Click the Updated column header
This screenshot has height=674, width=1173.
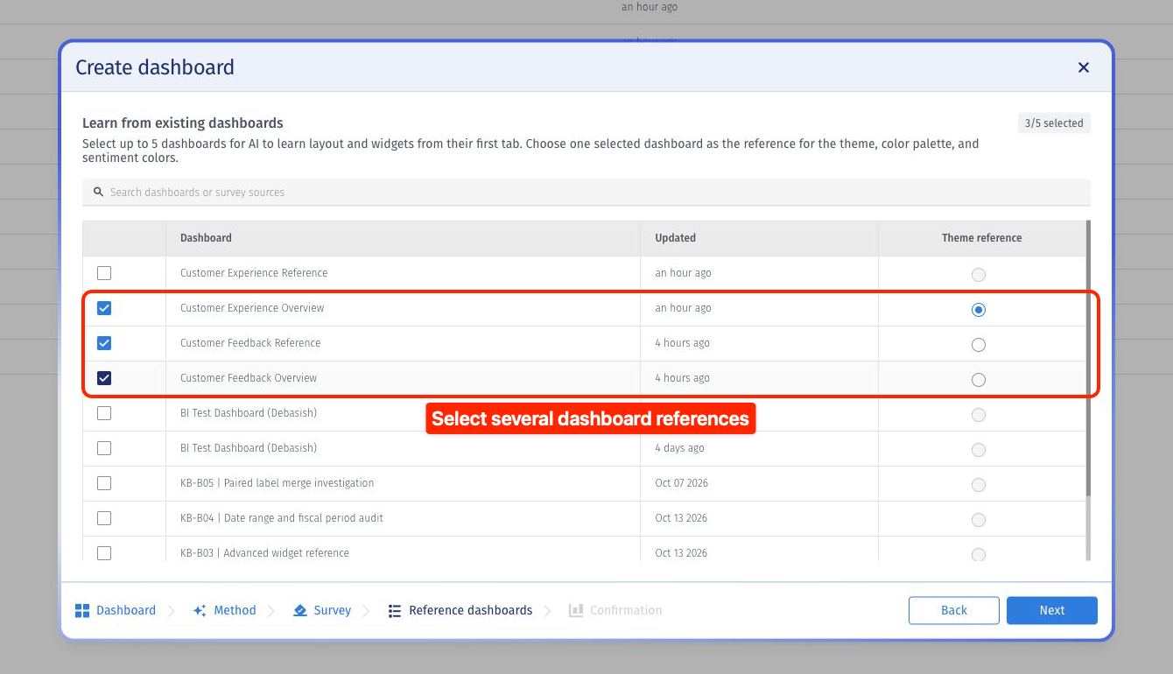click(676, 238)
